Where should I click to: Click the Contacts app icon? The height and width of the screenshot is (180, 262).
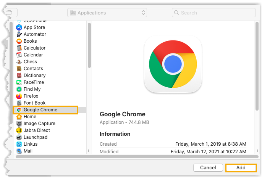point(19,69)
